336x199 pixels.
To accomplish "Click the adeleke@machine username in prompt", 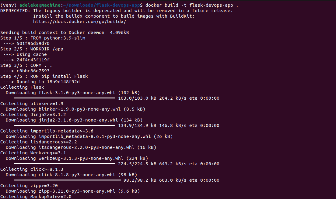I will (40, 5).
